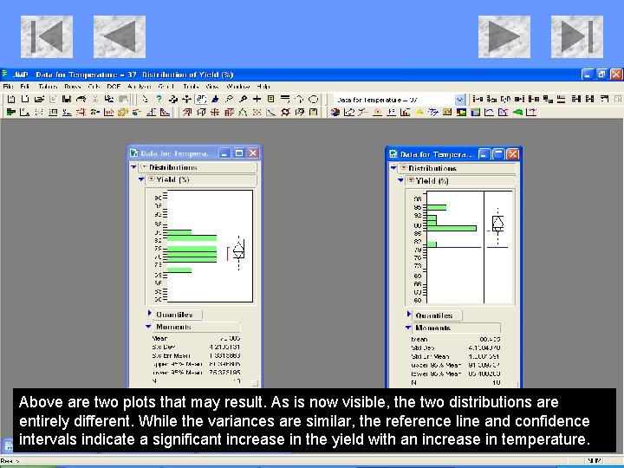Select longest green histogram bar in right window

[452, 229]
